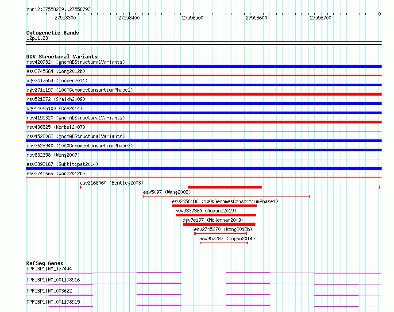Click the red bar of esv2658186
This screenshot has width=394, height=312.
tap(214, 206)
